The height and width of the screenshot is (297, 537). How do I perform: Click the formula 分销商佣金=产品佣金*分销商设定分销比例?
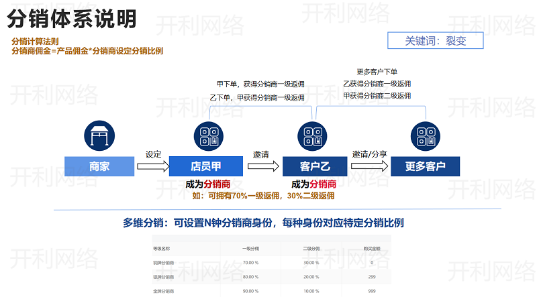pyautogui.click(x=87, y=51)
